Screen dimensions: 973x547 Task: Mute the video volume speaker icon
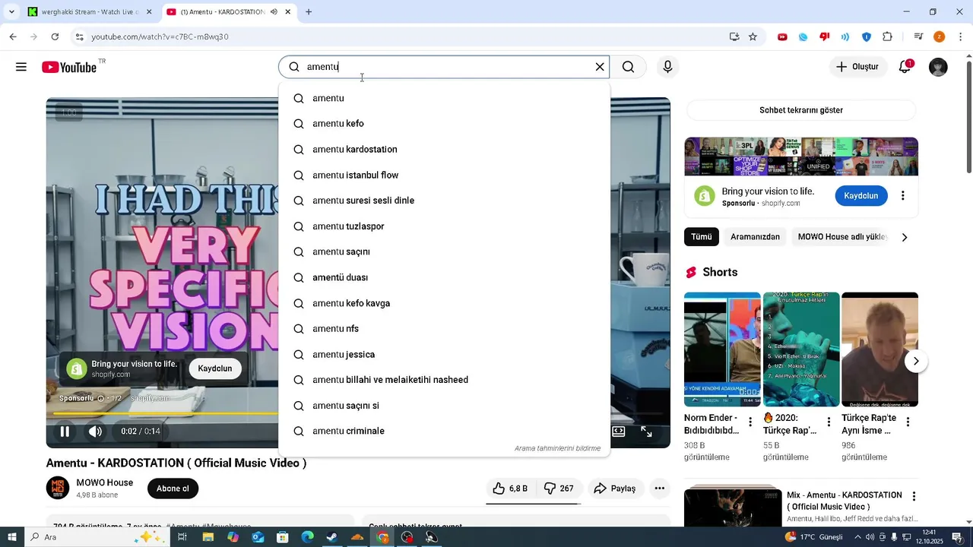(95, 432)
